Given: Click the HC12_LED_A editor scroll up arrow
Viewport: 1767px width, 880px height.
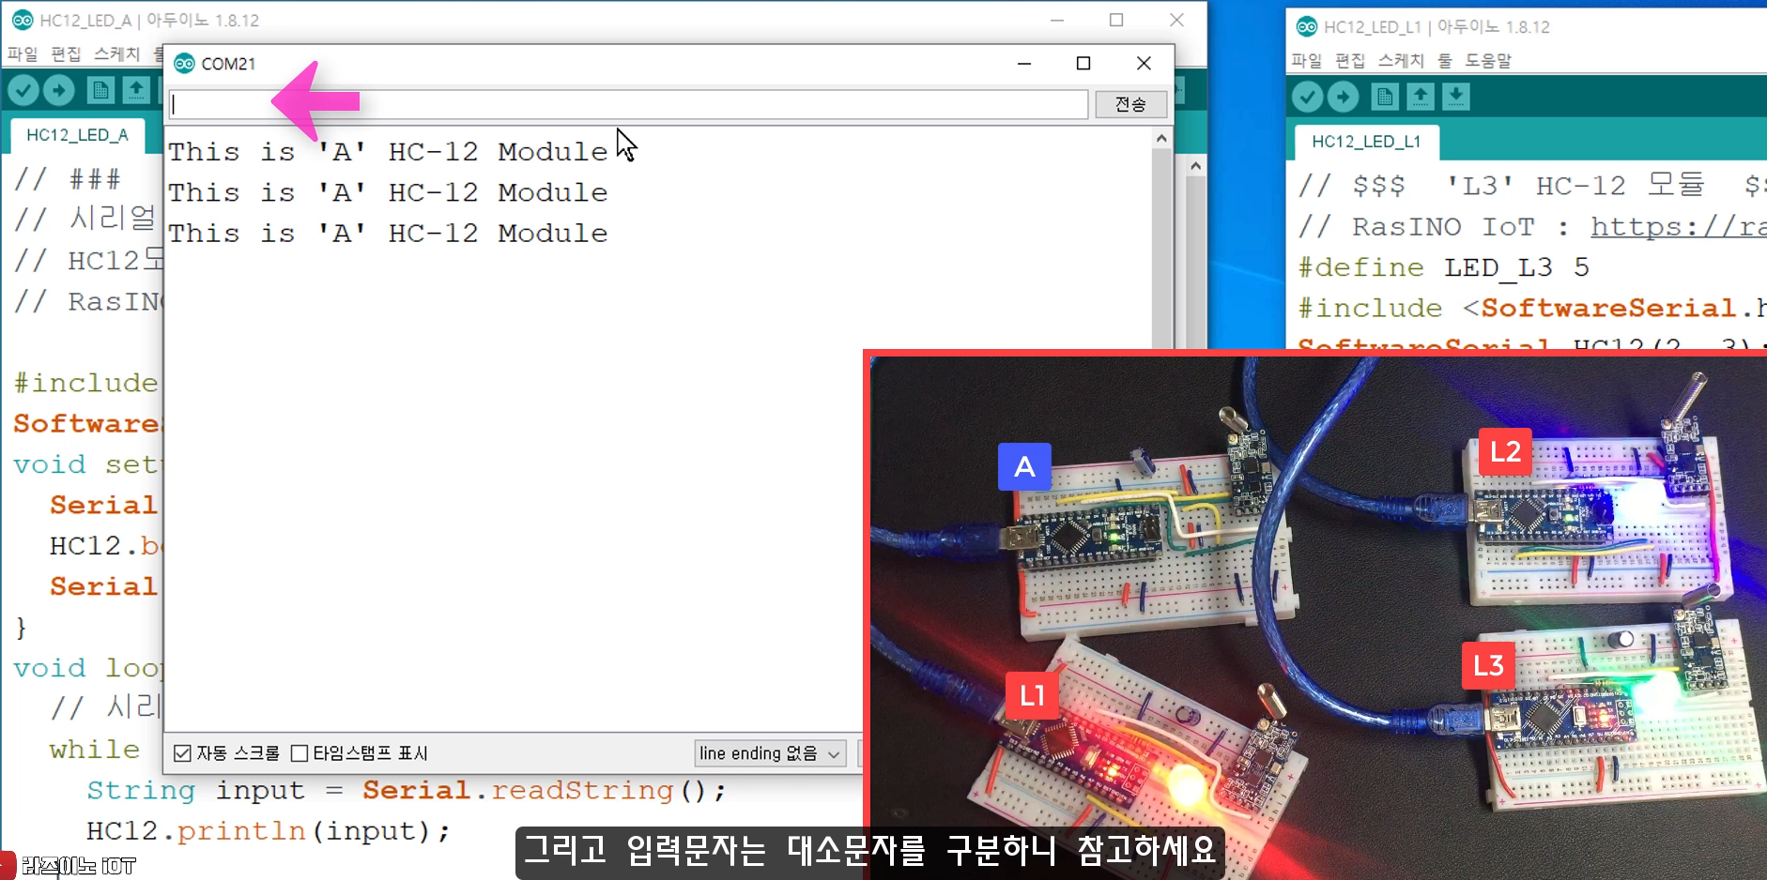Looking at the screenshot, I should point(1195,166).
